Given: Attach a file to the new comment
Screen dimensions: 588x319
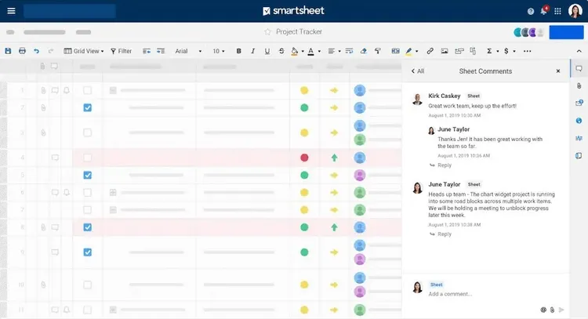Looking at the screenshot, I should coord(552,310).
